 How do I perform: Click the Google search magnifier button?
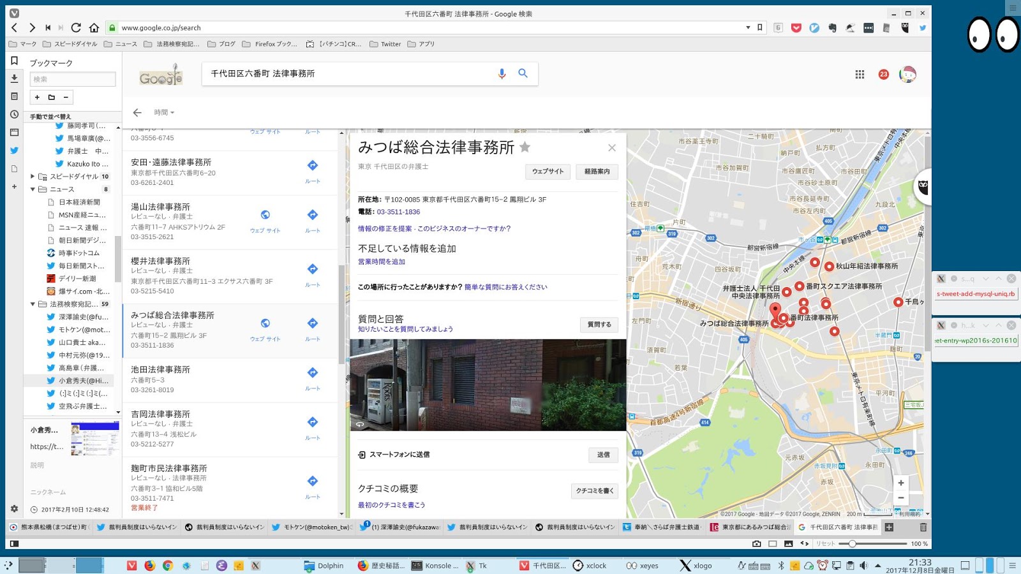coord(523,73)
